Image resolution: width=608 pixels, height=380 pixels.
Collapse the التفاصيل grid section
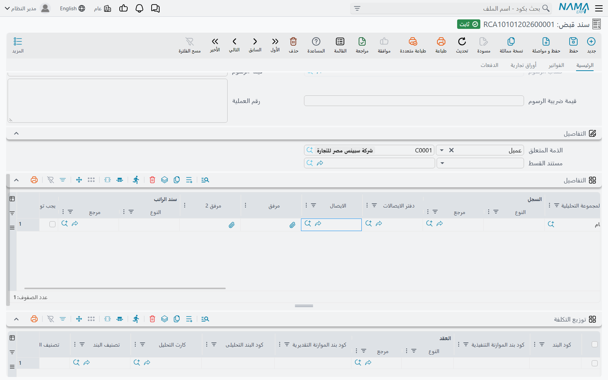click(x=16, y=180)
